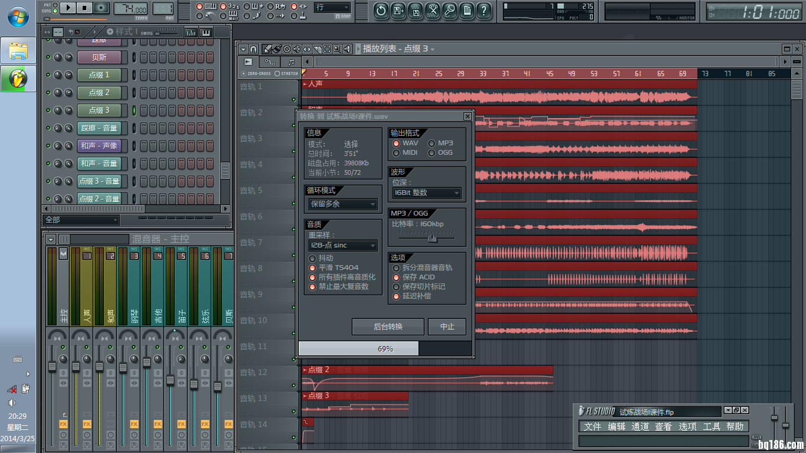Click the render to audio file icon

click(416, 9)
